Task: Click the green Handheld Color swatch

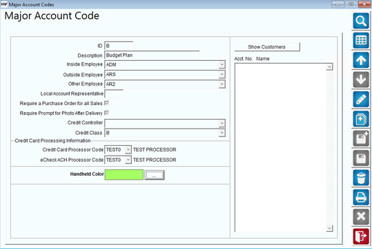Action: pyautogui.click(x=124, y=174)
